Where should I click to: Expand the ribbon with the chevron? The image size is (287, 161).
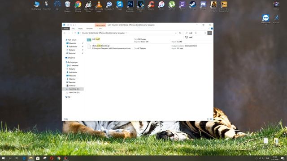pyautogui.click(x=209, y=29)
